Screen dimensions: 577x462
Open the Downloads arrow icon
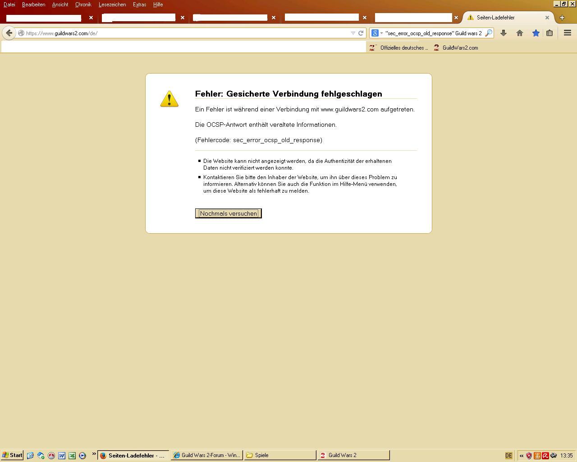click(504, 33)
